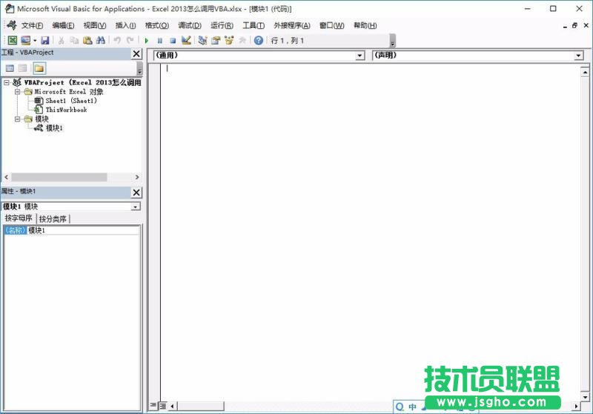Open the Object Browser toolbar icon
Screen dimensions: 593x414
[x=229, y=40]
